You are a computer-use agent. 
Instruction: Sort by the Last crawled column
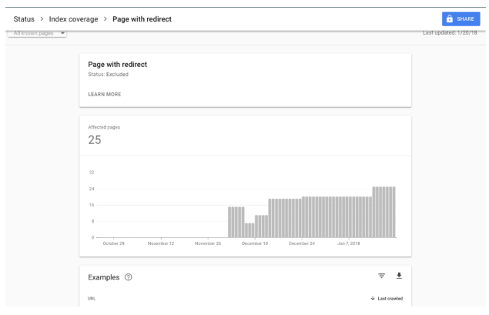click(x=386, y=299)
